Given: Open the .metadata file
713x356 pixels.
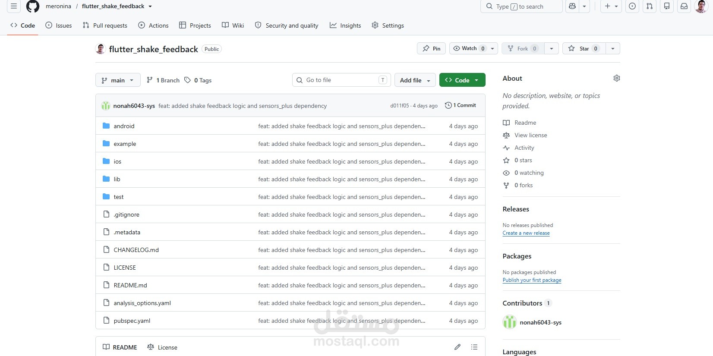Looking at the screenshot, I should 127,232.
